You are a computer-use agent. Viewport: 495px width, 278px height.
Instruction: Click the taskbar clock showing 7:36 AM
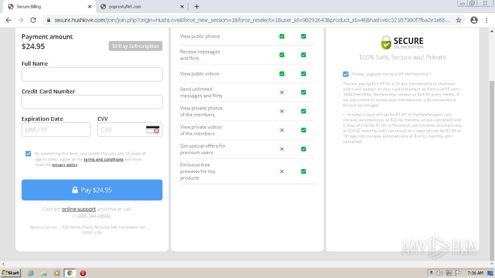(x=475, y=273)
